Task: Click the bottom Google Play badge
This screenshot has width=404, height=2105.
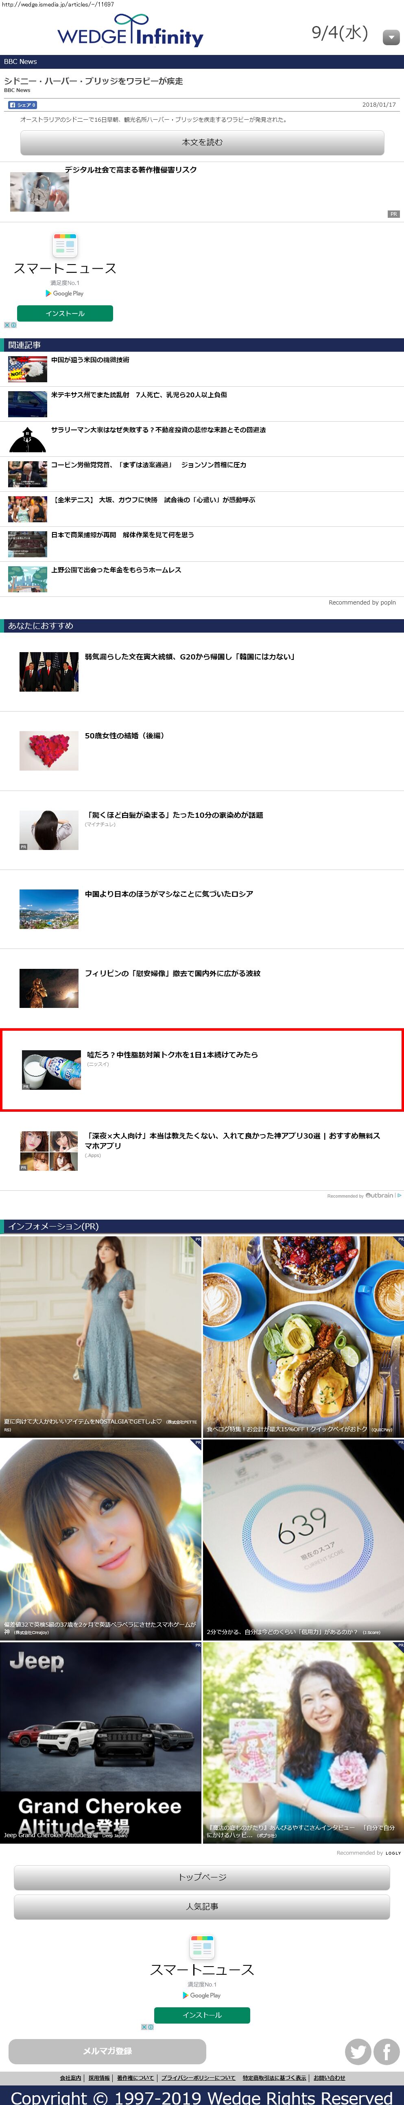Action: [x=201, y=1995]
